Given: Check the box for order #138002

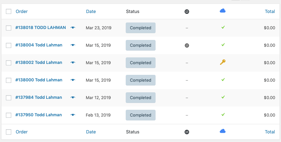Looking at the screenshot, I should tap(9, 63).
